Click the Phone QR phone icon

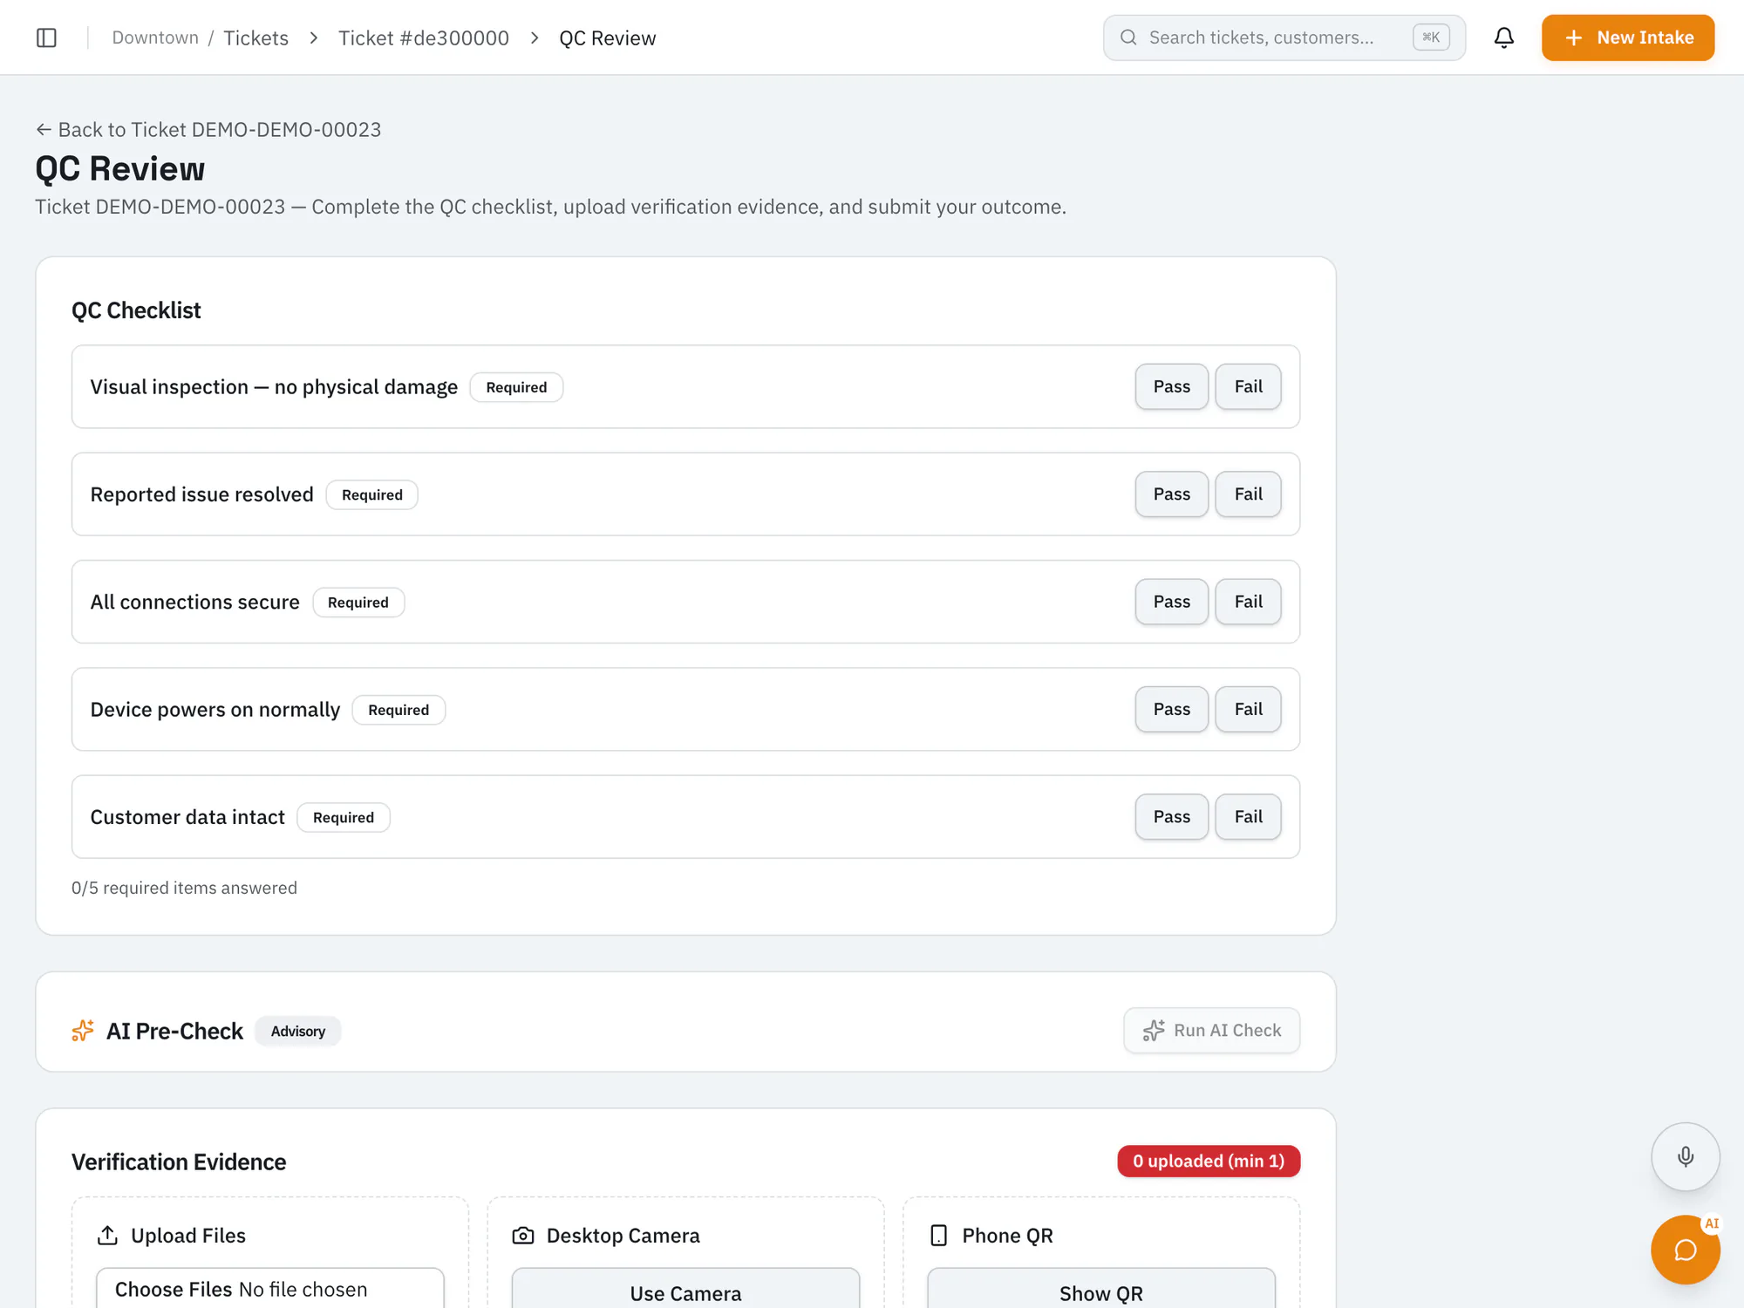coord(938,1236)
